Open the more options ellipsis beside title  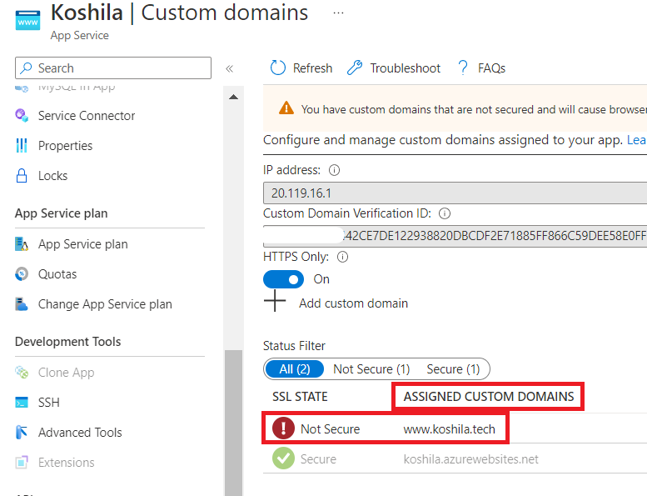click(x=338, y=13)
